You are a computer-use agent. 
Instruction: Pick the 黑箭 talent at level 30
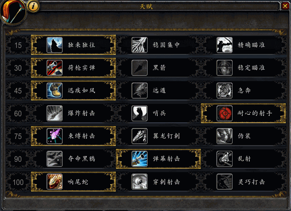pyautogui.click(x=158, y=68)
